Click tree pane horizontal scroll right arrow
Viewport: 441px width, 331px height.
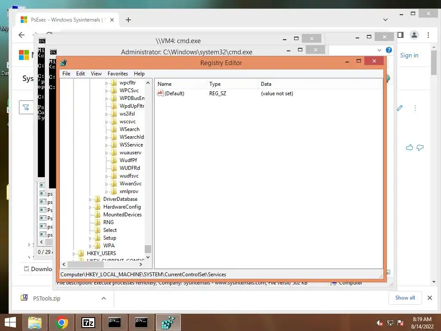coord(141,265)
